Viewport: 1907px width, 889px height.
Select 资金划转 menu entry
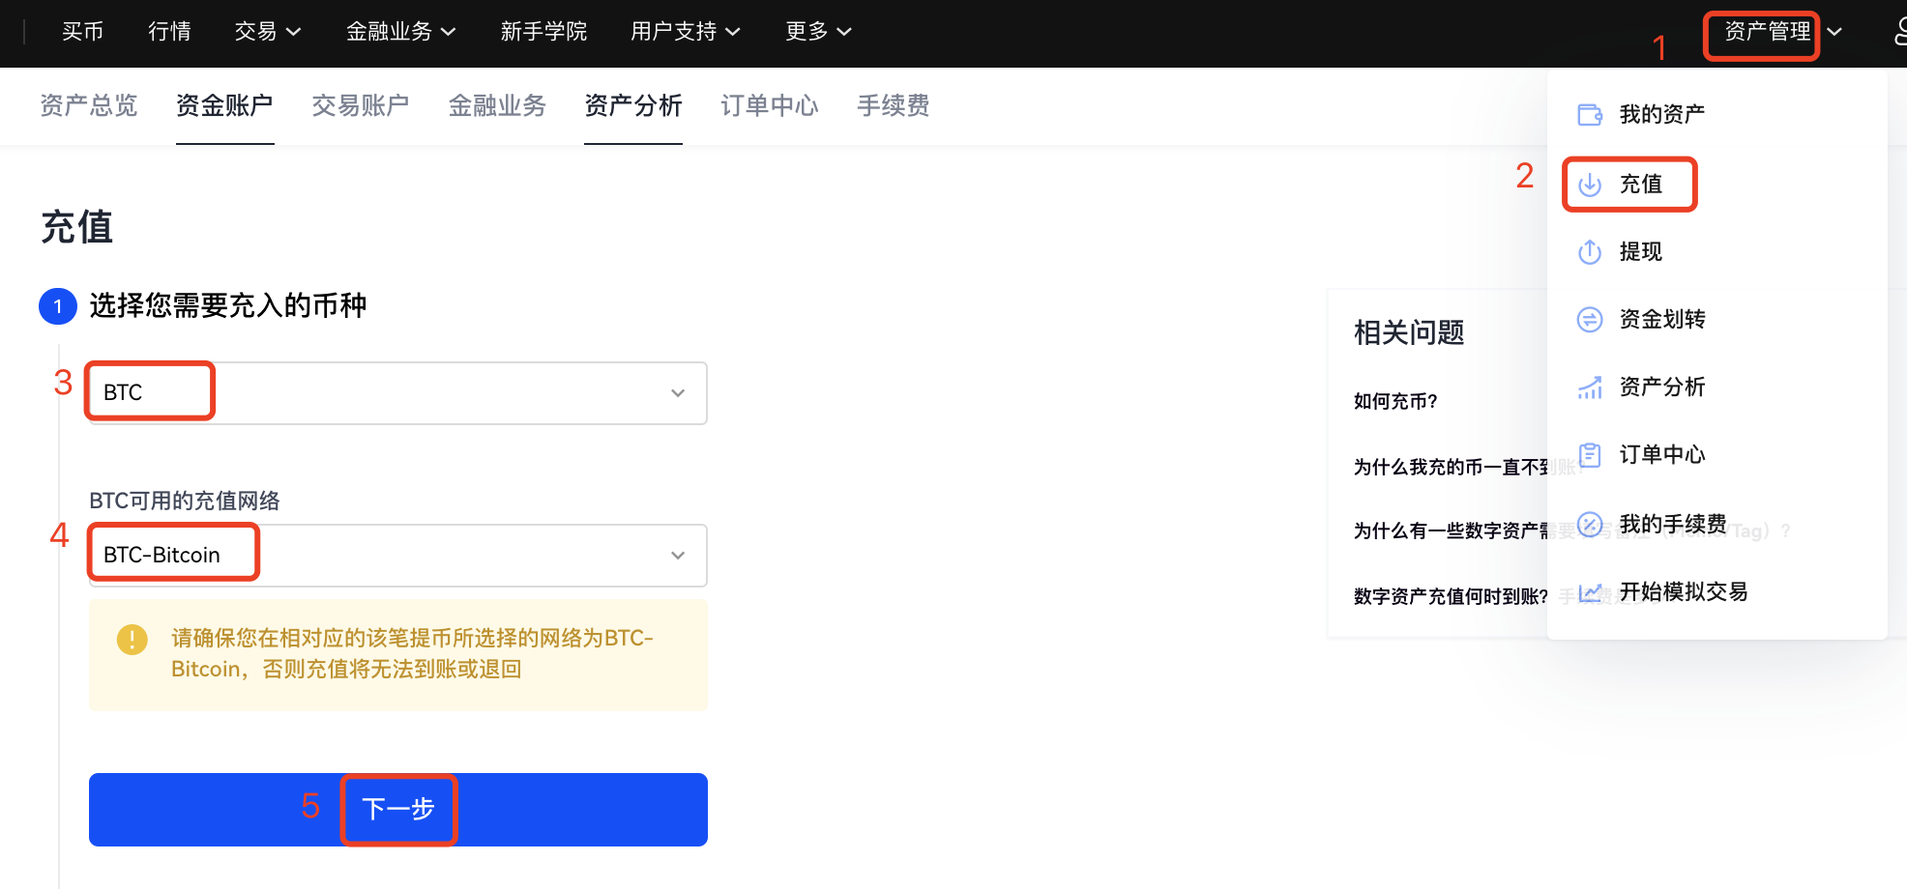tap(1662, 319)
